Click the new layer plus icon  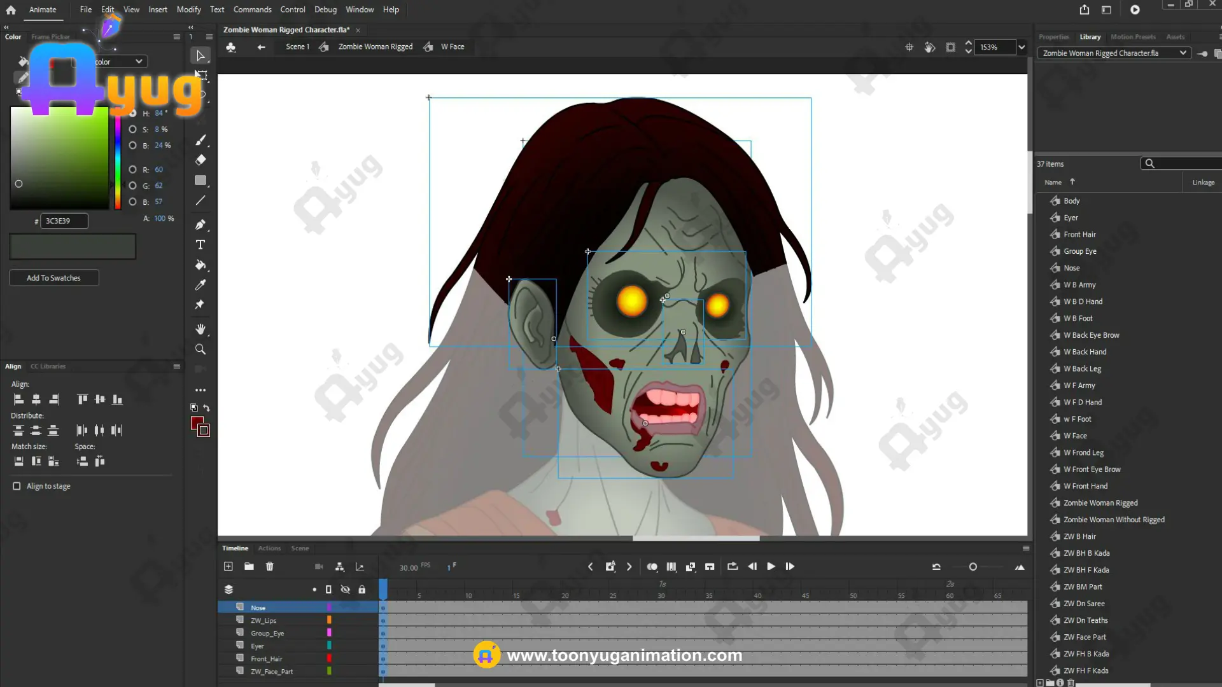[228, 566]
